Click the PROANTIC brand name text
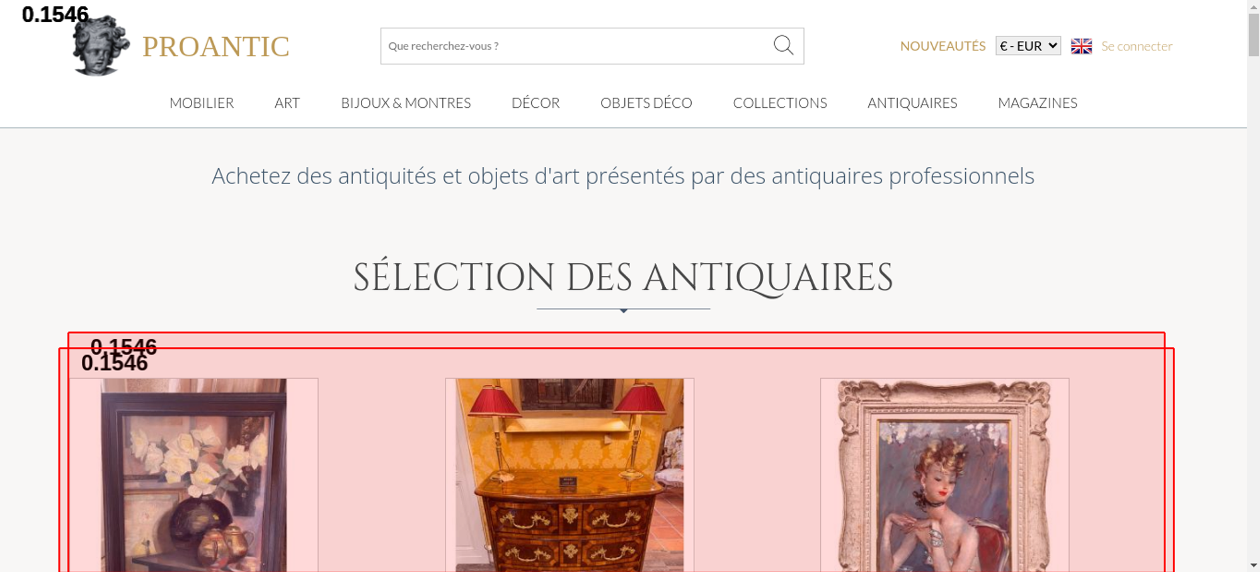The width and height of the screenshot is (1260, 572). tap(215, 47)
